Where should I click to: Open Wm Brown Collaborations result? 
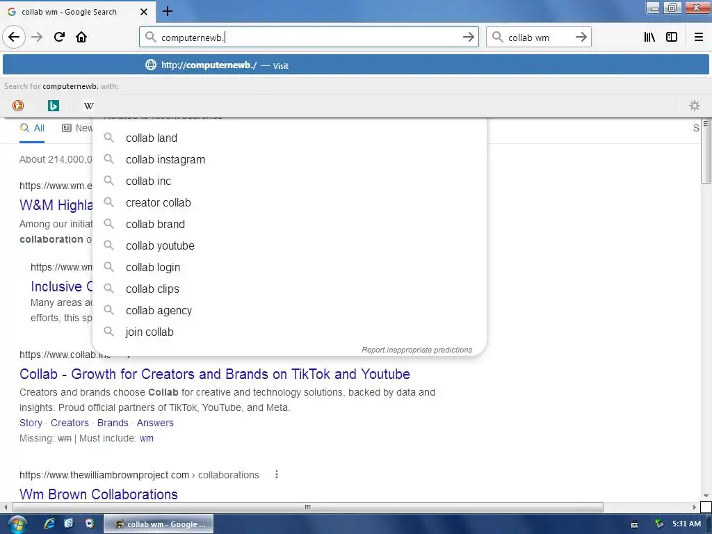tap(99, 494)
